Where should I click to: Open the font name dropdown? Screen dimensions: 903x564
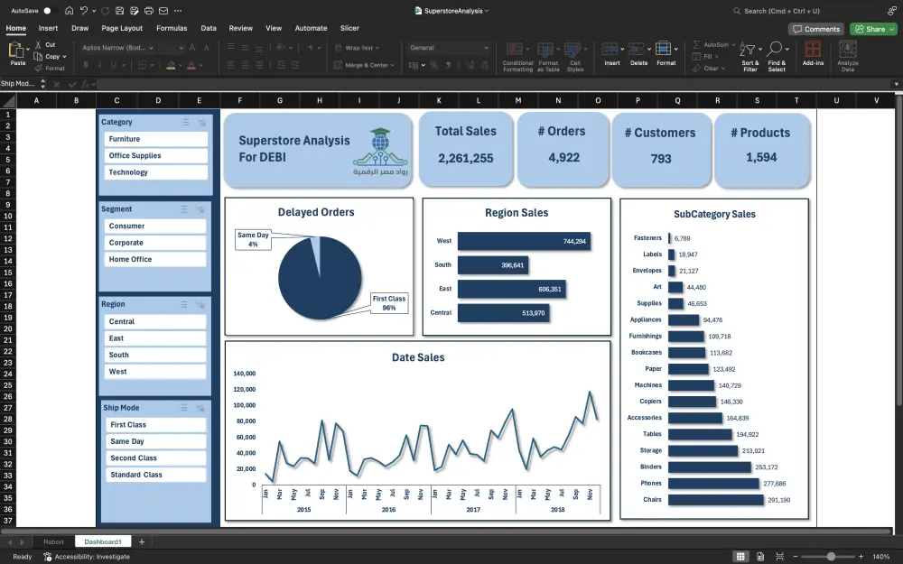coord(152,48)
